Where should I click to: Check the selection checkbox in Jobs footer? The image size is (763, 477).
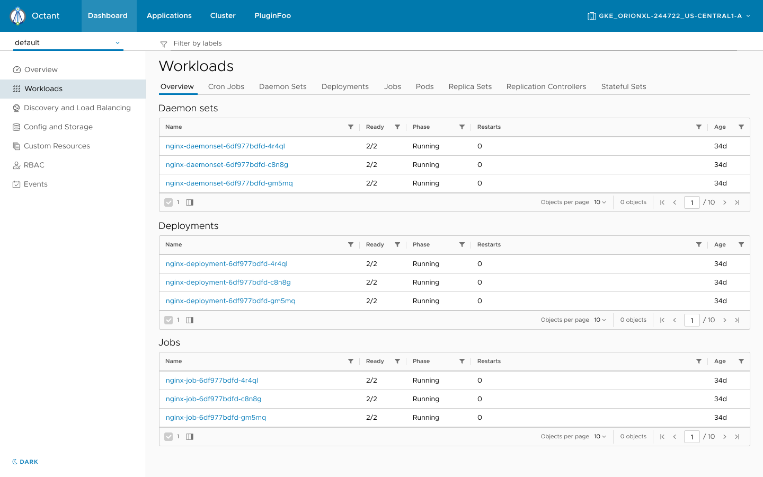pos(169,436)
